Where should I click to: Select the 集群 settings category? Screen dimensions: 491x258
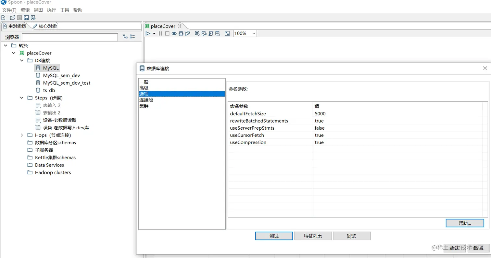tap(182, 106)
